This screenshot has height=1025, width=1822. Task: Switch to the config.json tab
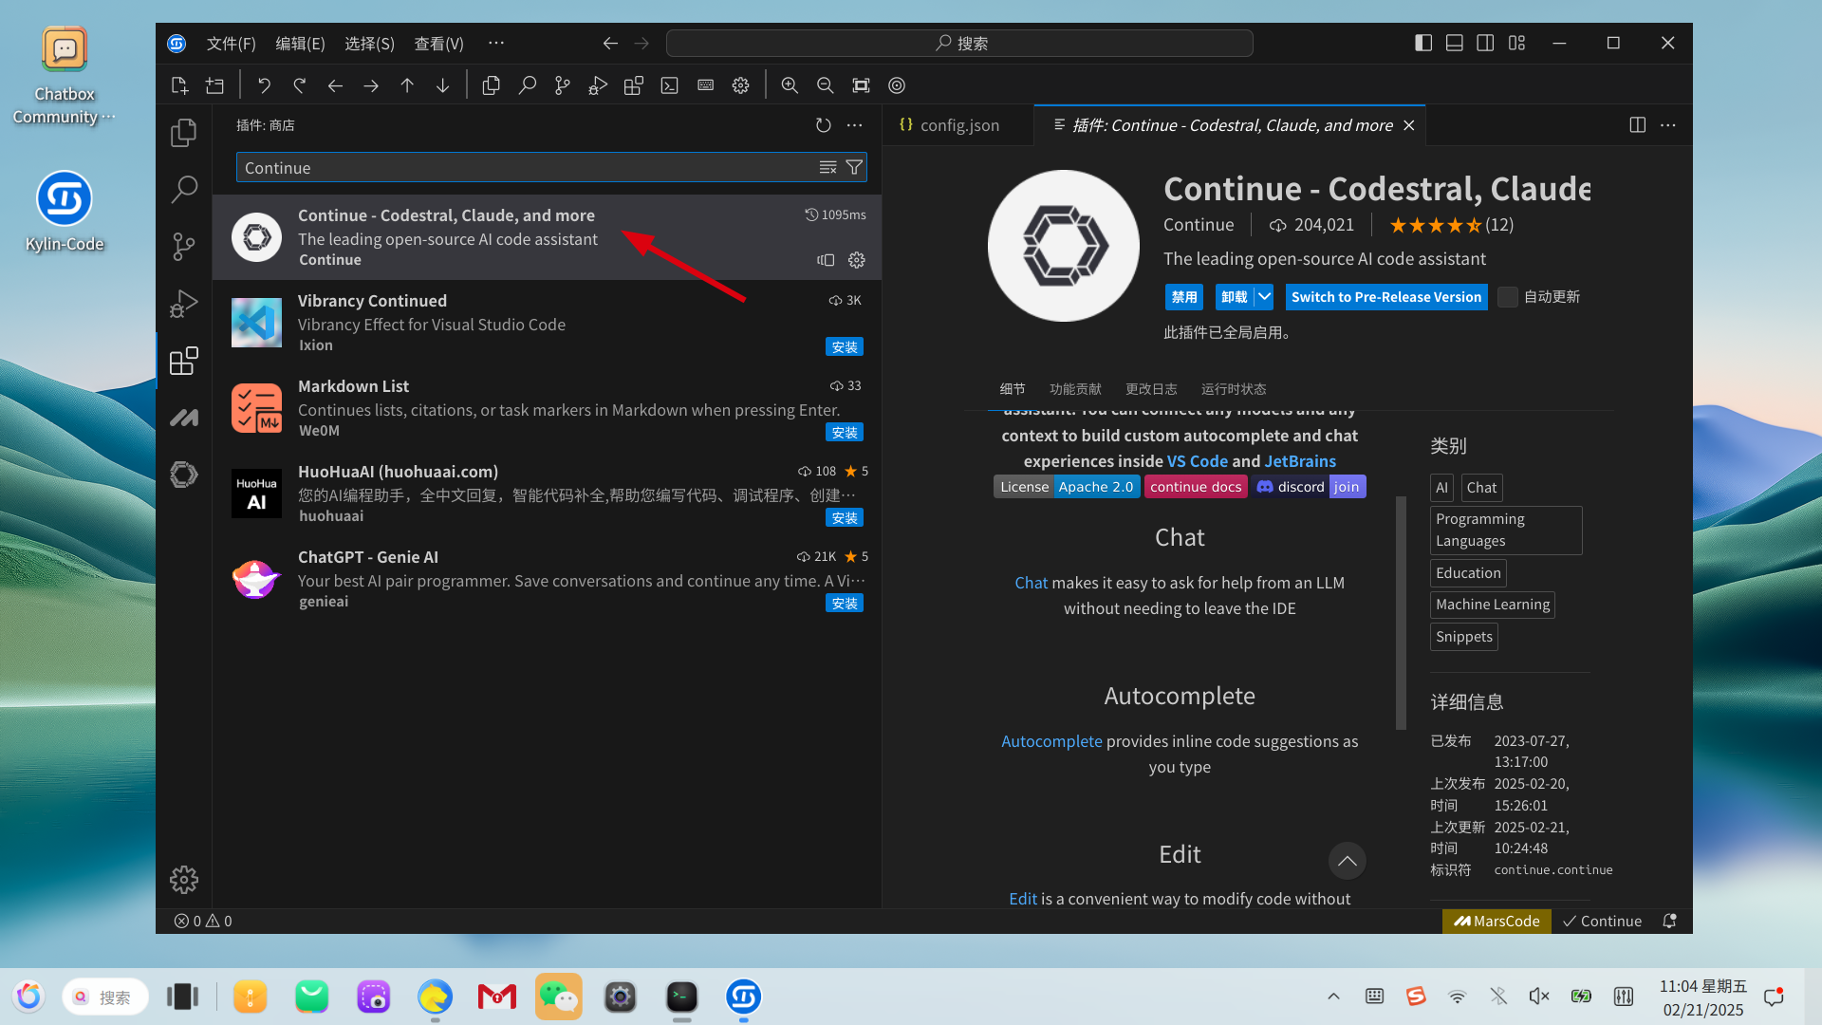[x=958, y=125]
